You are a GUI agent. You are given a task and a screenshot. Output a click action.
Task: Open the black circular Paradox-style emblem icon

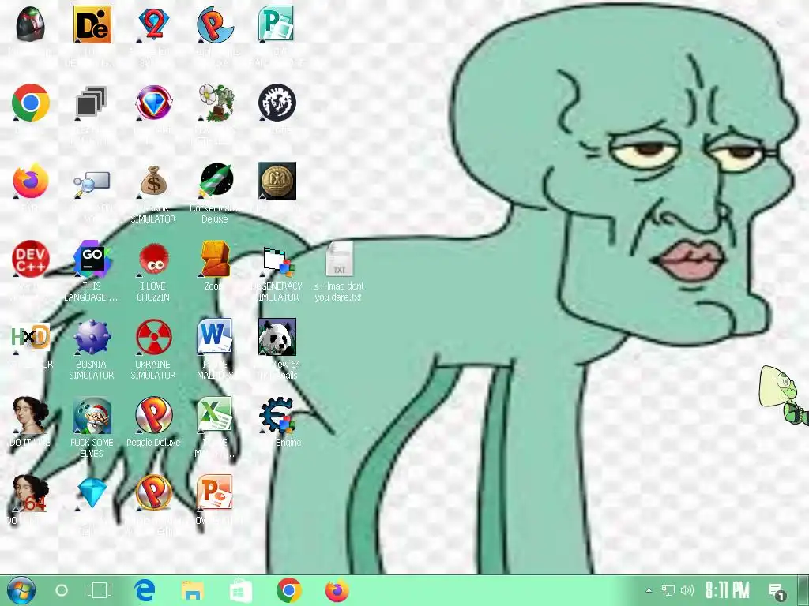tap(277, 103)
